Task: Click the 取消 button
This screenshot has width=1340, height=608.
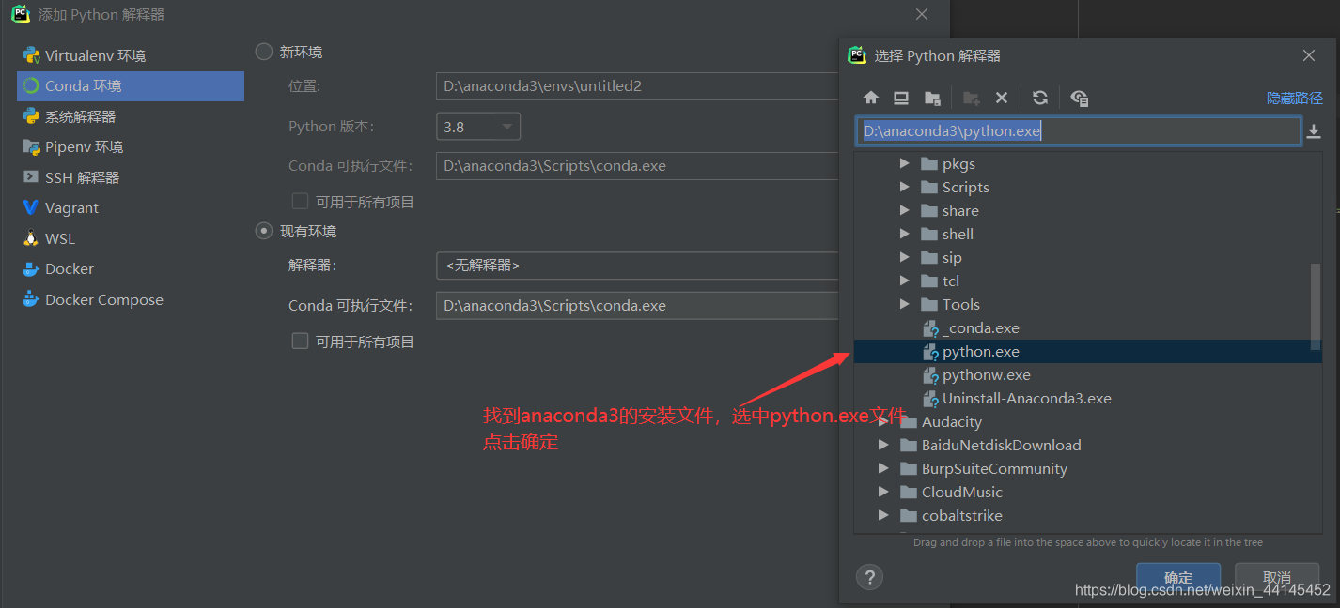Action: [1277, 577]
